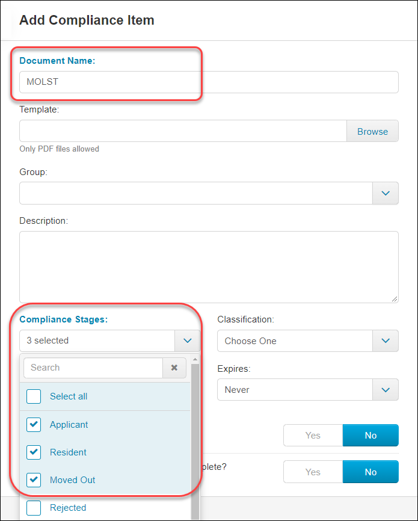Click Browse to upload a template
This screenshot has height=521, width=418.
372,131
